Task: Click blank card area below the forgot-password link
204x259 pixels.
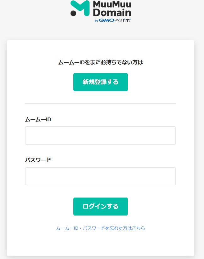Action: (100, 244)
